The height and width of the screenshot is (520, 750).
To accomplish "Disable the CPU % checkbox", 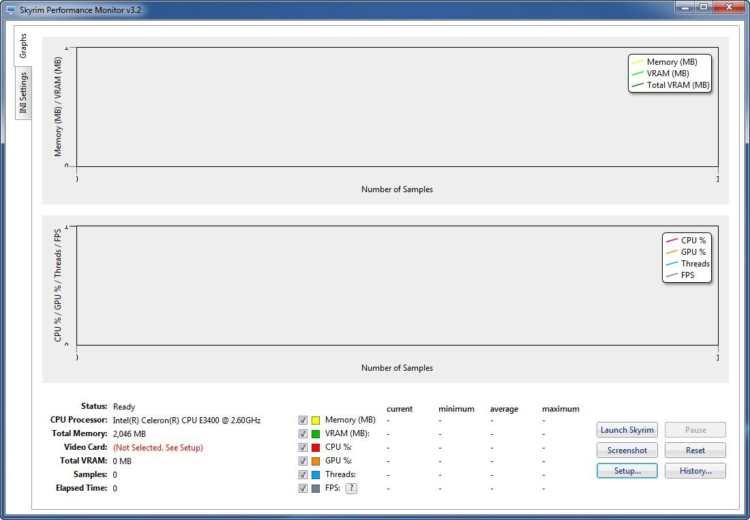I will pyautogui.click(x=303, y=447).
